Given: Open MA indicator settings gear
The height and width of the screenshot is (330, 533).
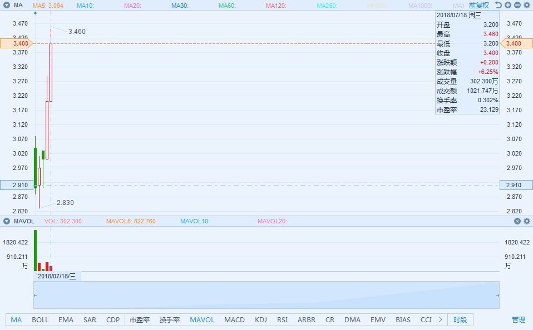Looking at the screenshot, I should click(x=527, y=5).
